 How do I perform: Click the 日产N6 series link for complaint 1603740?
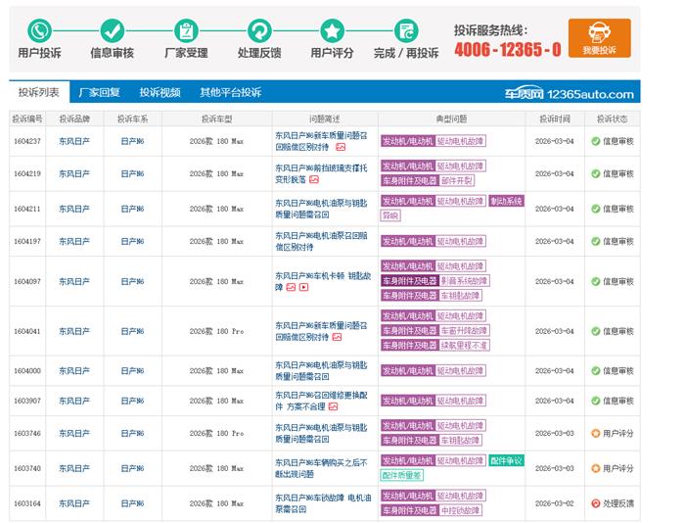(132, 468)
